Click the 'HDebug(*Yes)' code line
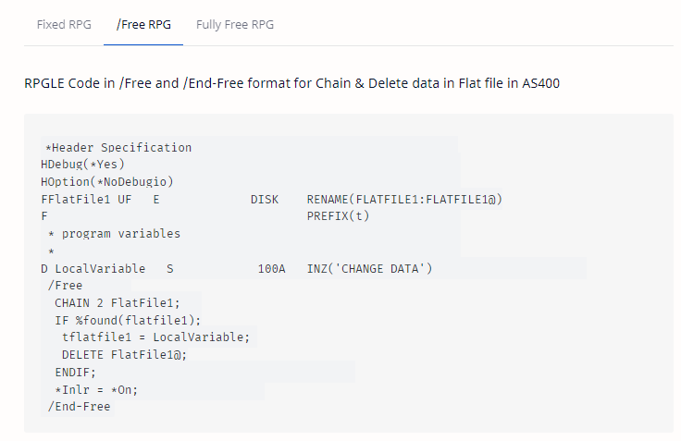Viewport: 681px width, 441px height. click(82, 165)
